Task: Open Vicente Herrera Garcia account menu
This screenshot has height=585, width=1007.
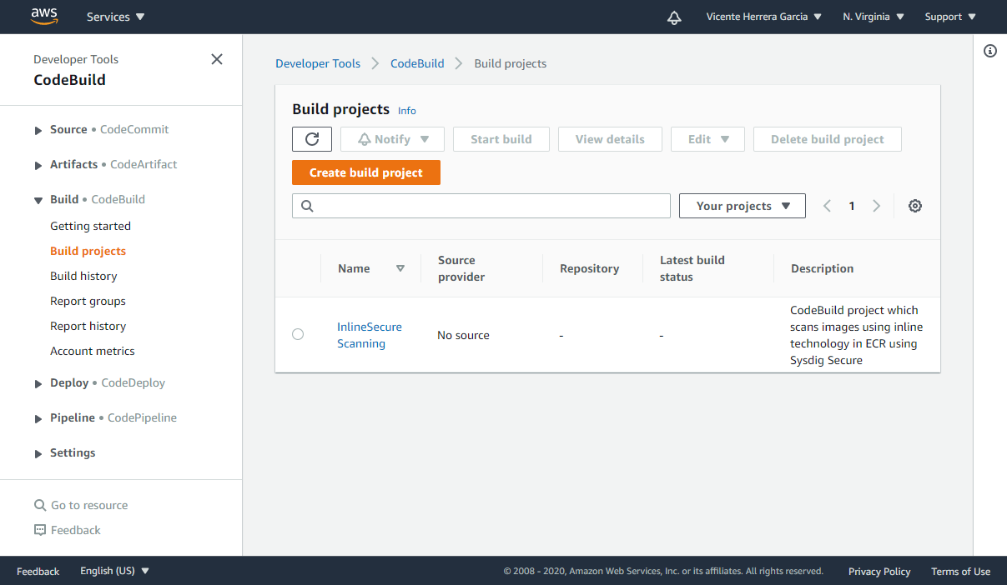Action: click(x=763, y=17)
